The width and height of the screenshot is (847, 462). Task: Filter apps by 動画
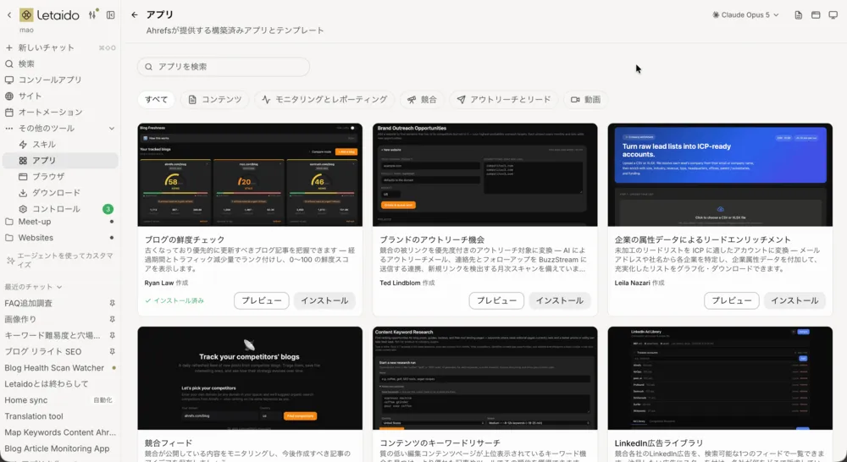pyautogui.click(x=585, y=99)
